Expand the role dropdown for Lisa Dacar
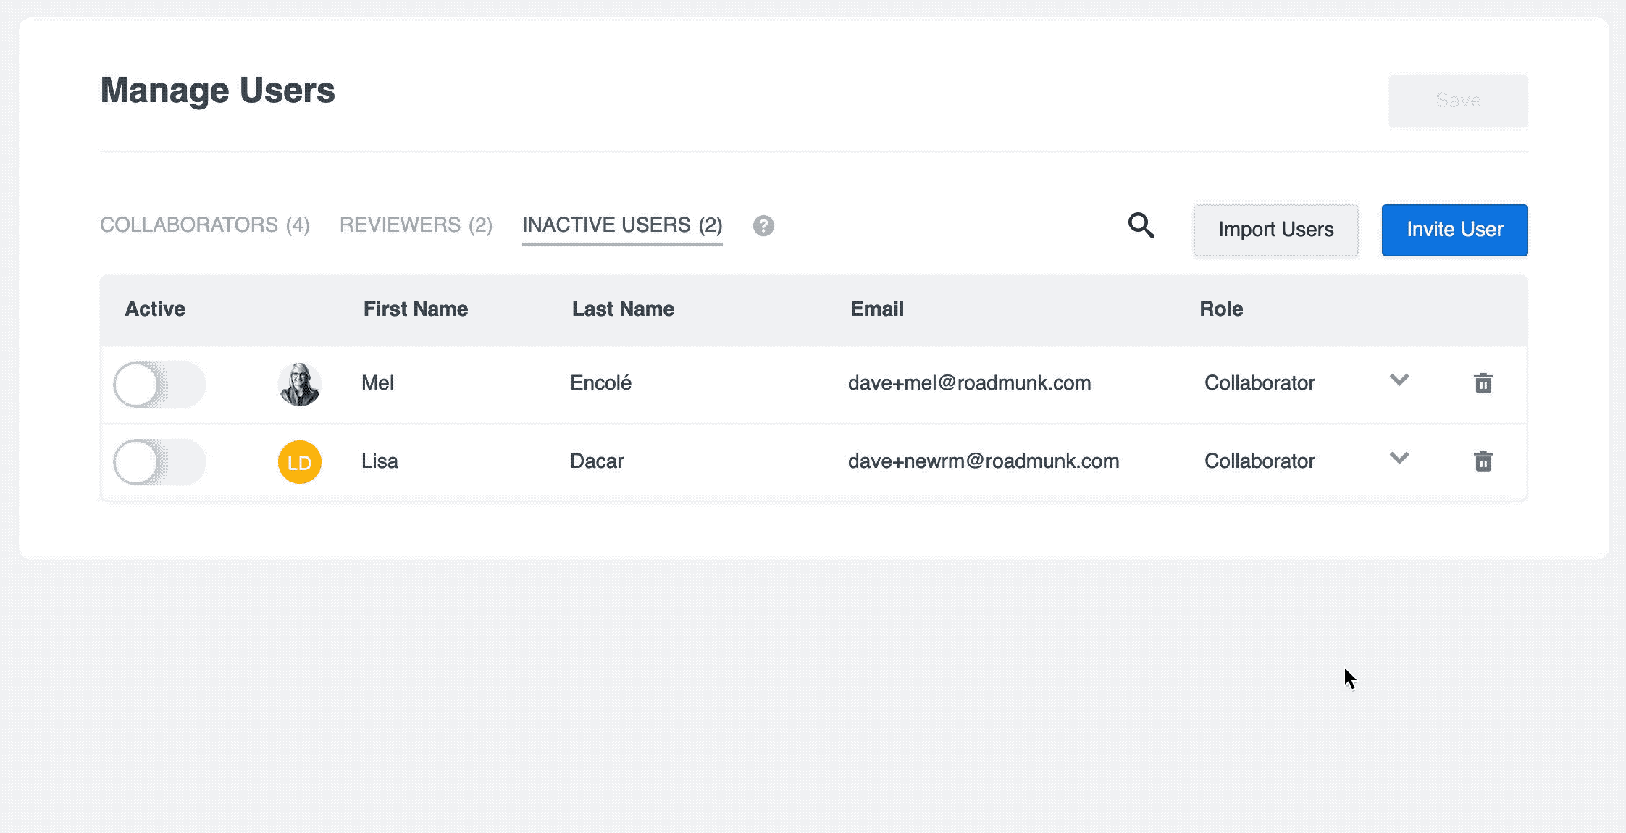Screen dimensions: 1626x833 (1399, 458)
